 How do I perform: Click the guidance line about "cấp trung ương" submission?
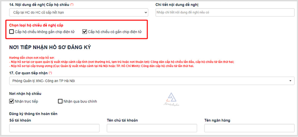pyautogui.click(x=101, y=66)
